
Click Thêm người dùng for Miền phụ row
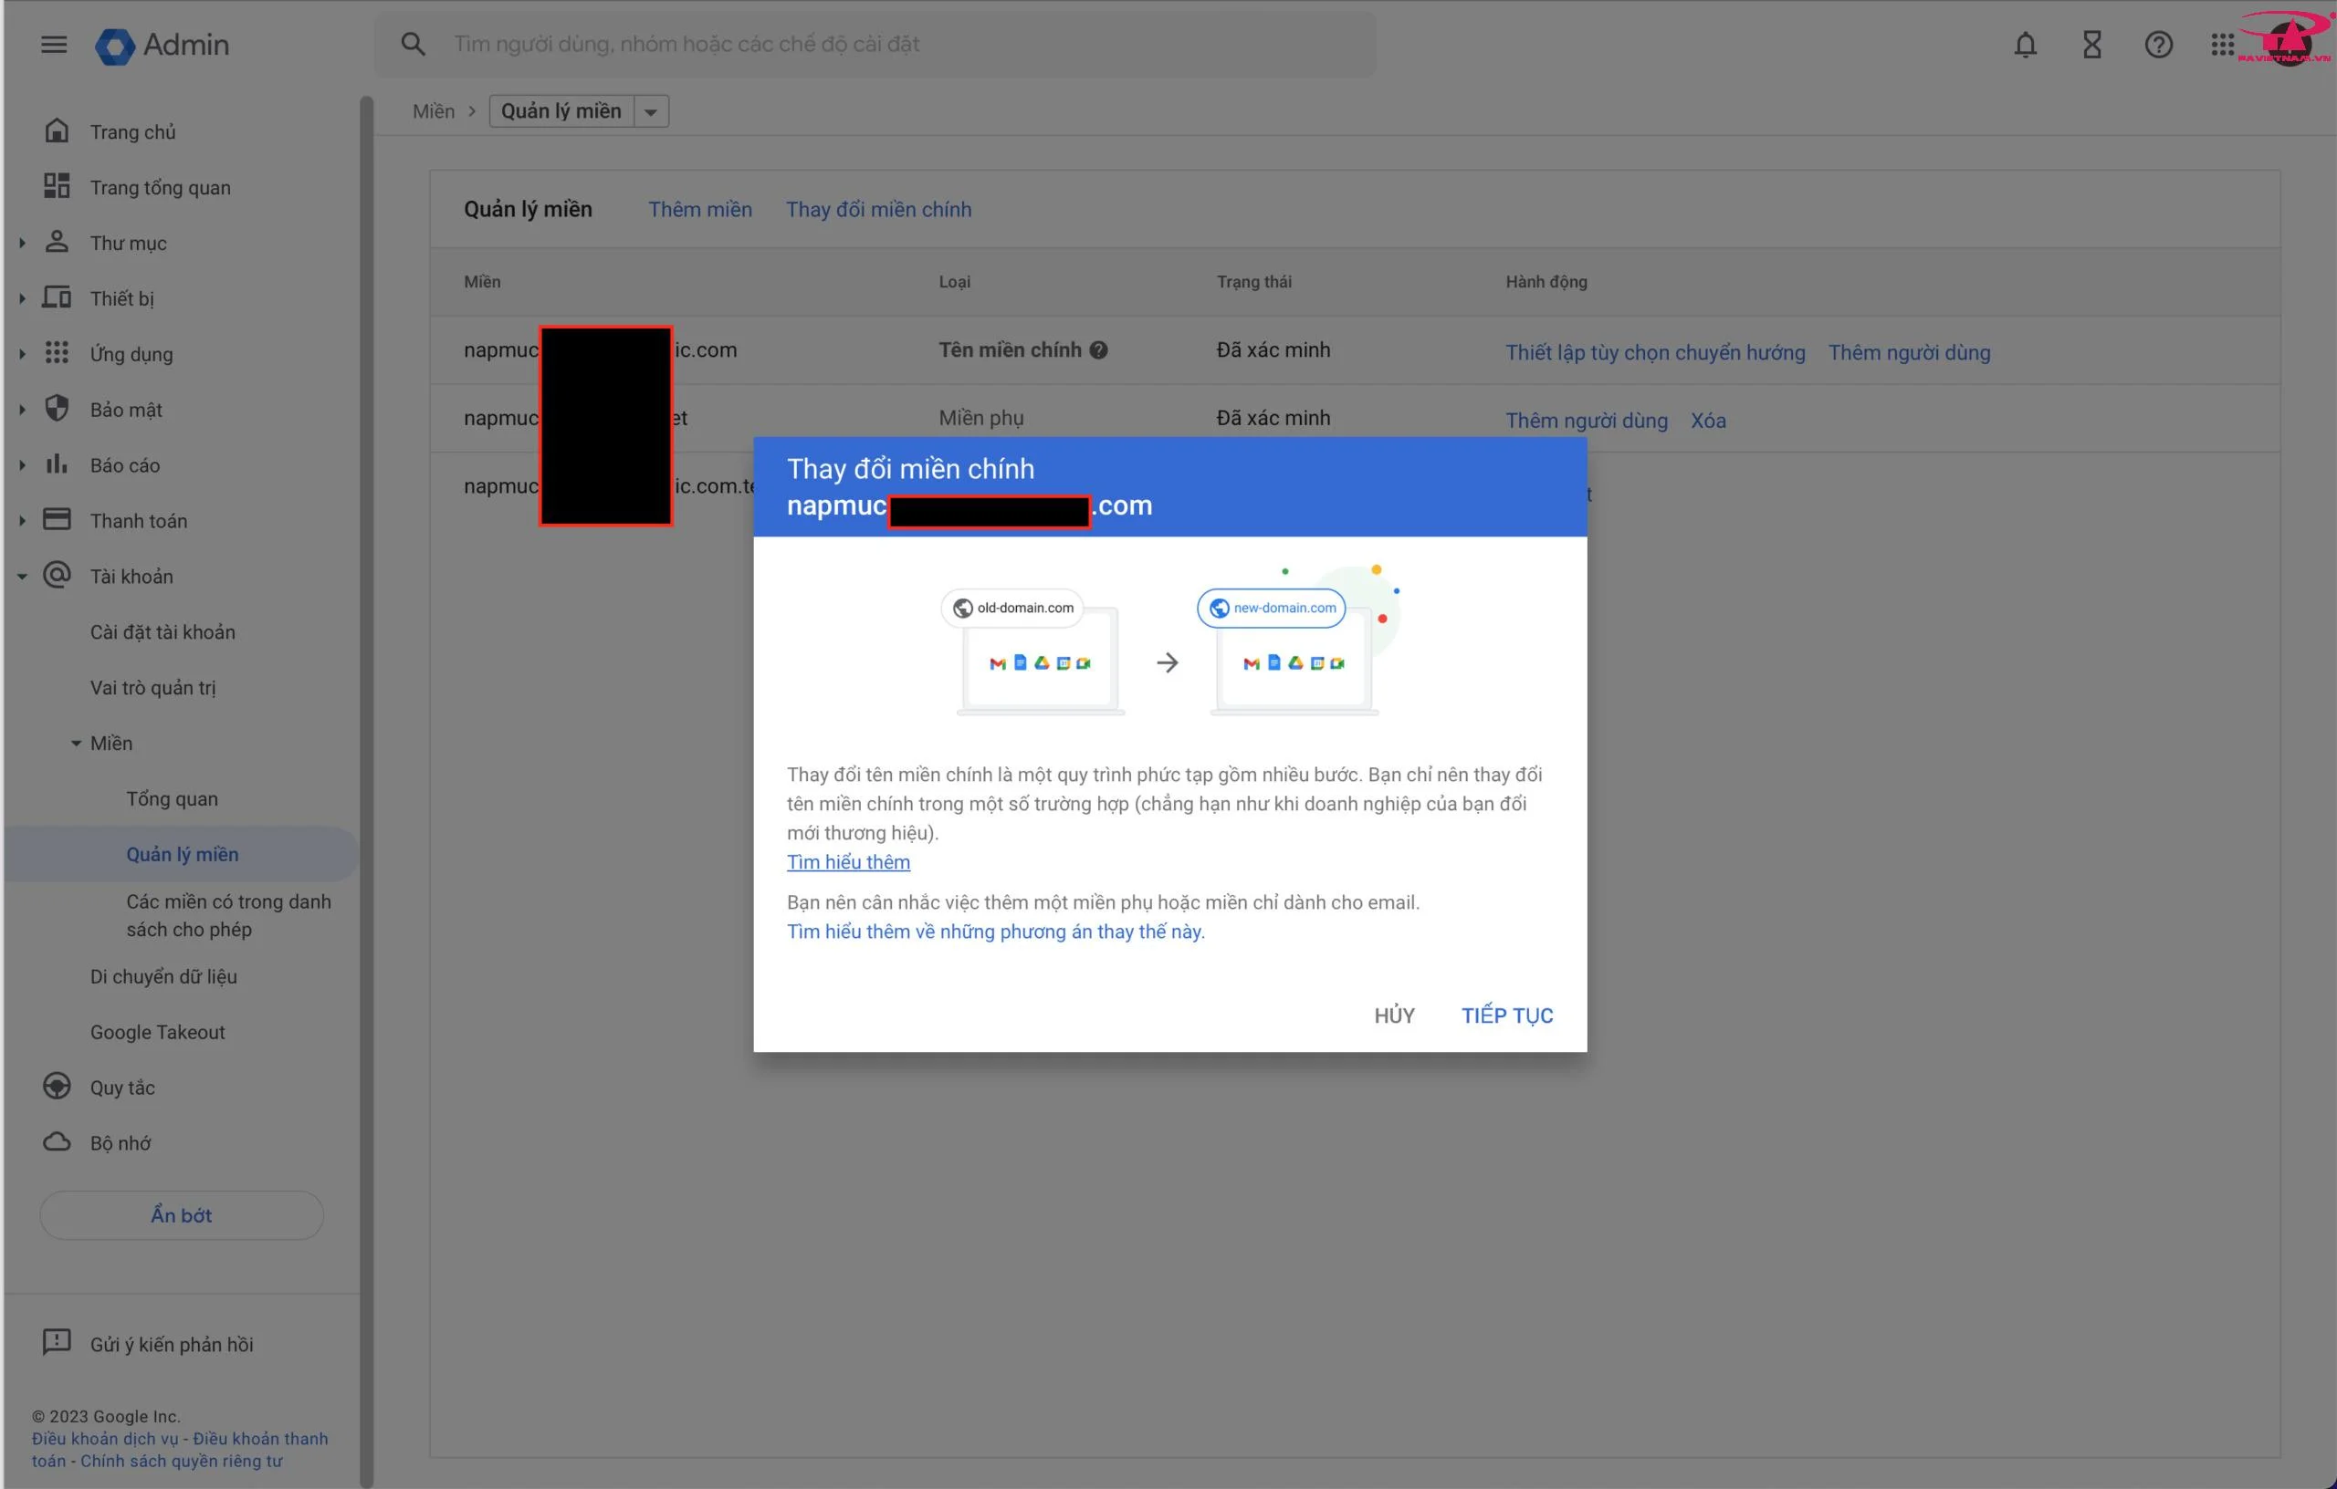[1586, 420]
